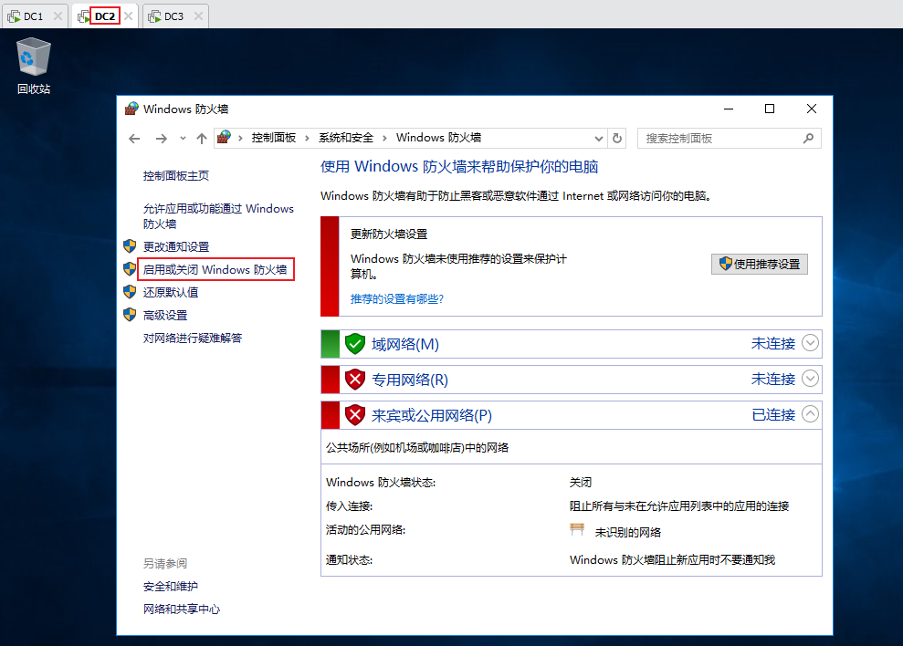Select 系统和安全 in the breadcrumb
The image size is (903, 646).
(346, 138)
